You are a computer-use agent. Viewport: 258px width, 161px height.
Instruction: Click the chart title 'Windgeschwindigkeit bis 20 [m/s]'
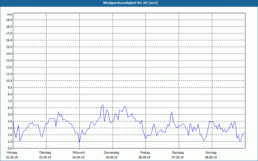[130, 3]
